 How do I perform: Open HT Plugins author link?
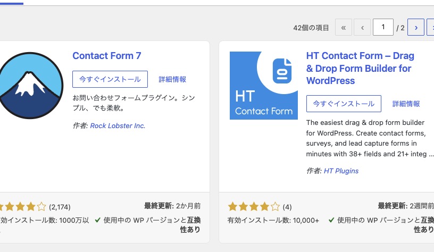341,171
